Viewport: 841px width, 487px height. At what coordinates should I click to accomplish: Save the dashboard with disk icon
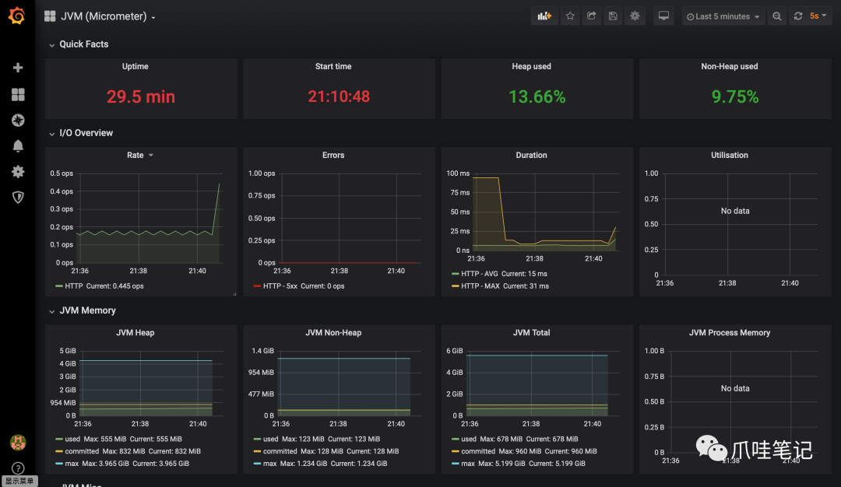(613, 16)
